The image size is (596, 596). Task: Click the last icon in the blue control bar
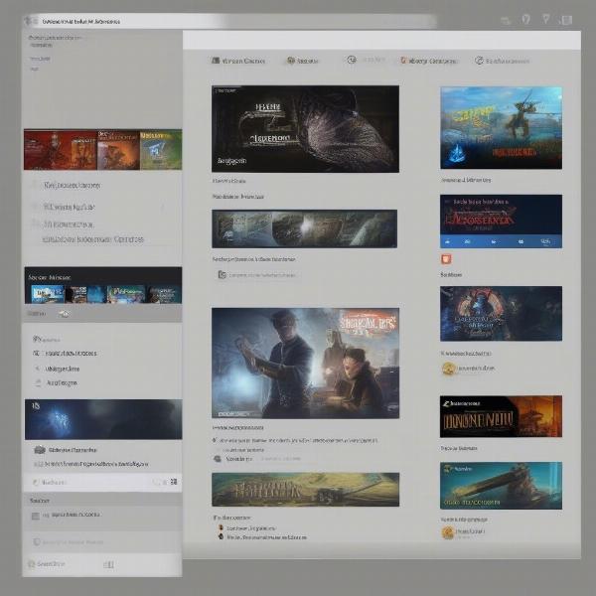point(545,241)
